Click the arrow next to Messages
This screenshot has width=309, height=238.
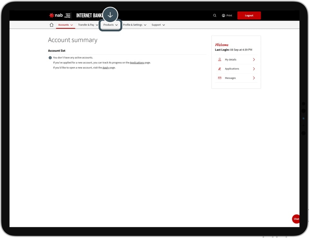pyautogui.click(x=254, y=78)
